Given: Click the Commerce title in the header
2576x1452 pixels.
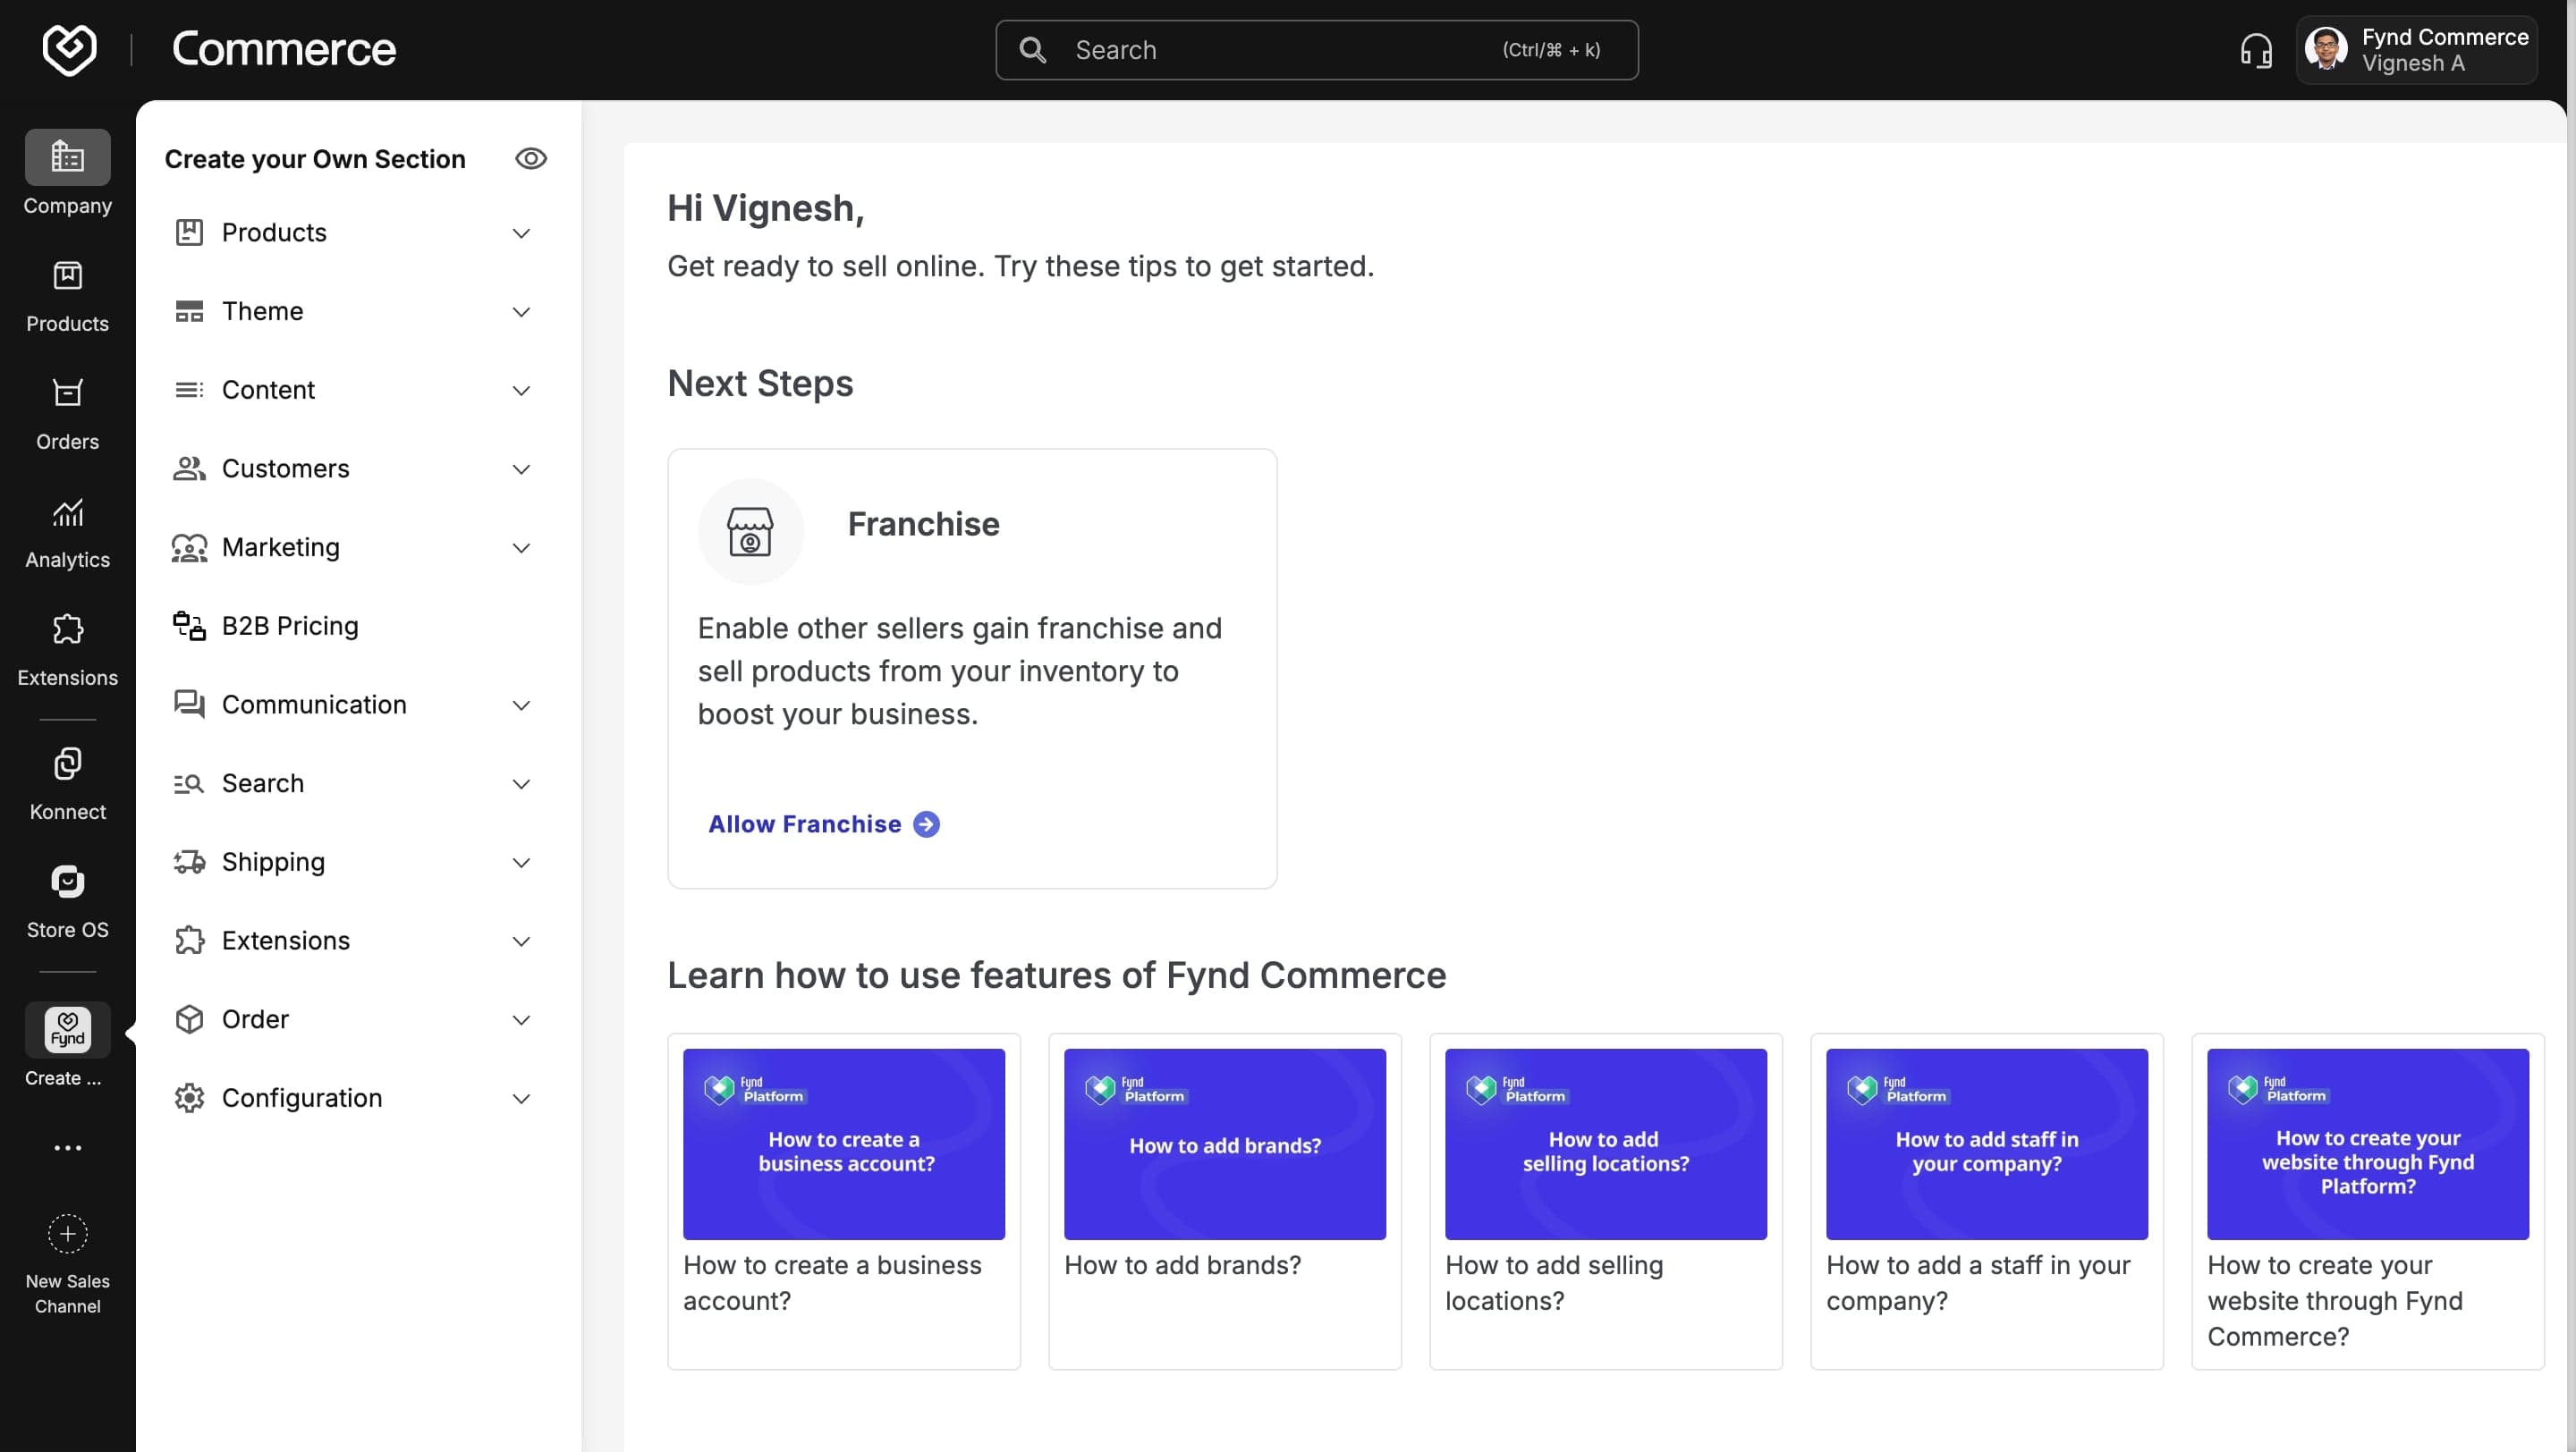Looking at the screenshot, I should click(x=284, y=49).
